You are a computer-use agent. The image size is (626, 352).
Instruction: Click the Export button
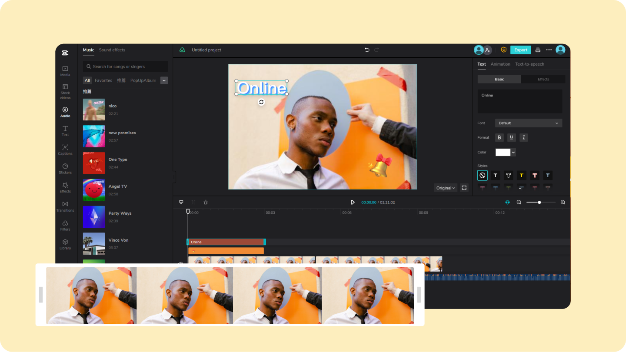(x=520, y=50)
